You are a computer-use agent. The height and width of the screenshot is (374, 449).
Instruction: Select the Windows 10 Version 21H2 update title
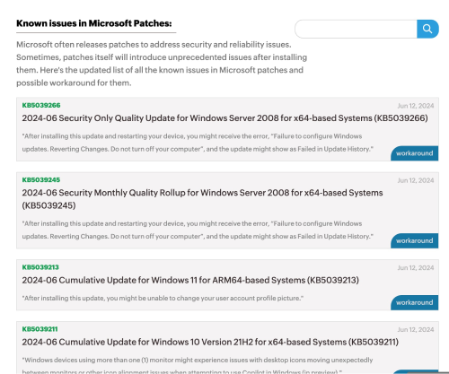210,342
